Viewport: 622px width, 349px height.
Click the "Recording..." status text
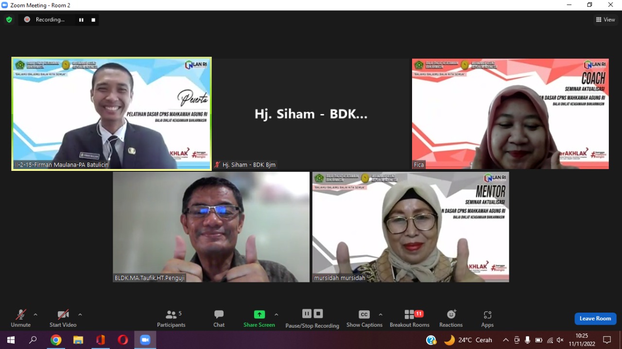tap(50, 20)
